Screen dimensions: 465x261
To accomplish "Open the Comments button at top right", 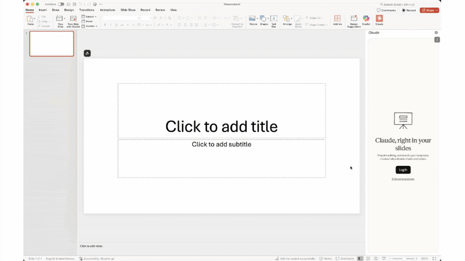I will (386, 10).
